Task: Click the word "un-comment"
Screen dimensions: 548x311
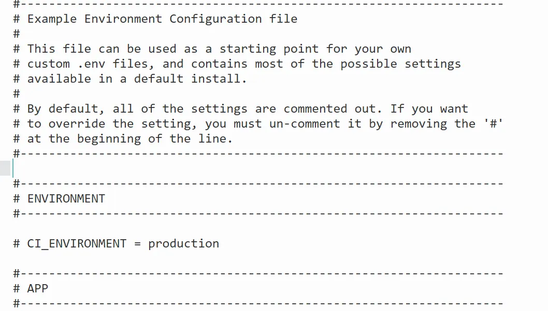Action: click(305, 124)
